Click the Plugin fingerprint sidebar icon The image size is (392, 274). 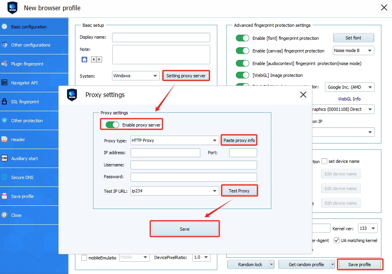click(x=4, y=64)
